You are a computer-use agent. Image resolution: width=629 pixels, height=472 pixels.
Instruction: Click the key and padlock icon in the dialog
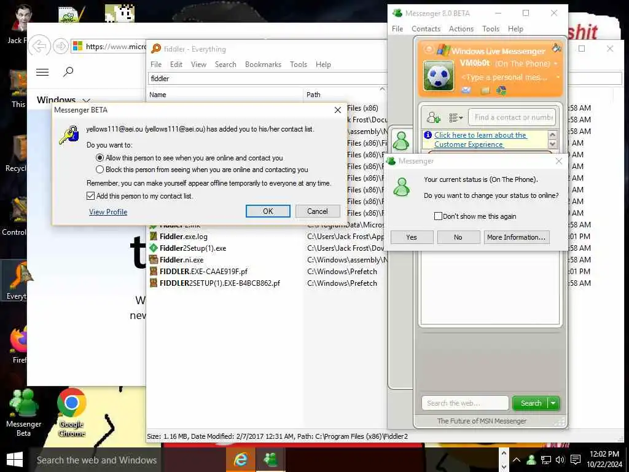pos(69,135)
